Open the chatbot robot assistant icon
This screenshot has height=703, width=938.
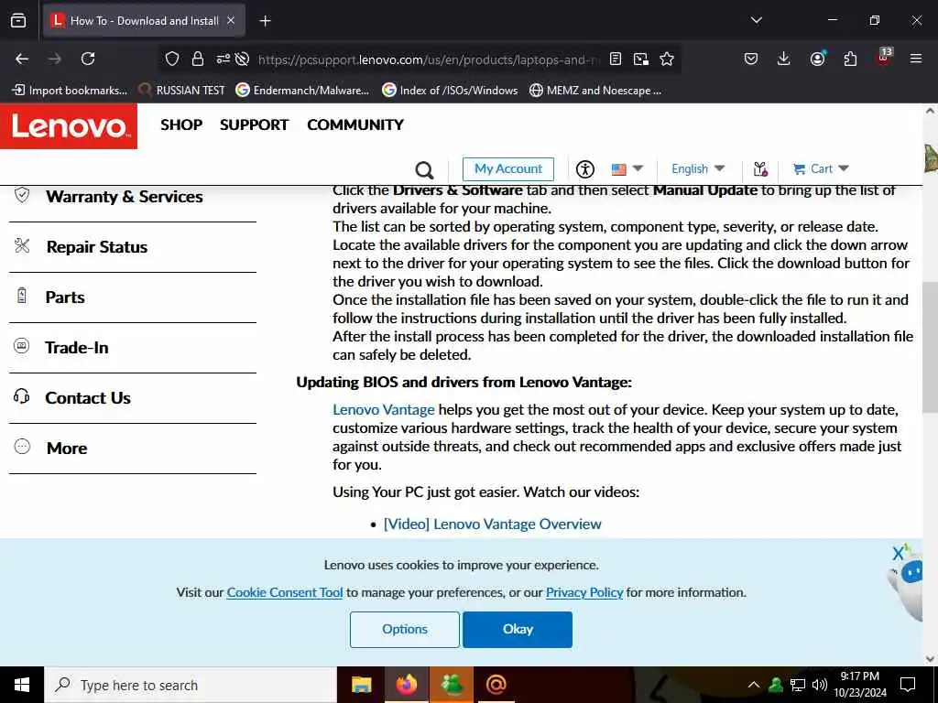coord(907,583)
